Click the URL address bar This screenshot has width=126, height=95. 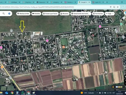point(54,7)
